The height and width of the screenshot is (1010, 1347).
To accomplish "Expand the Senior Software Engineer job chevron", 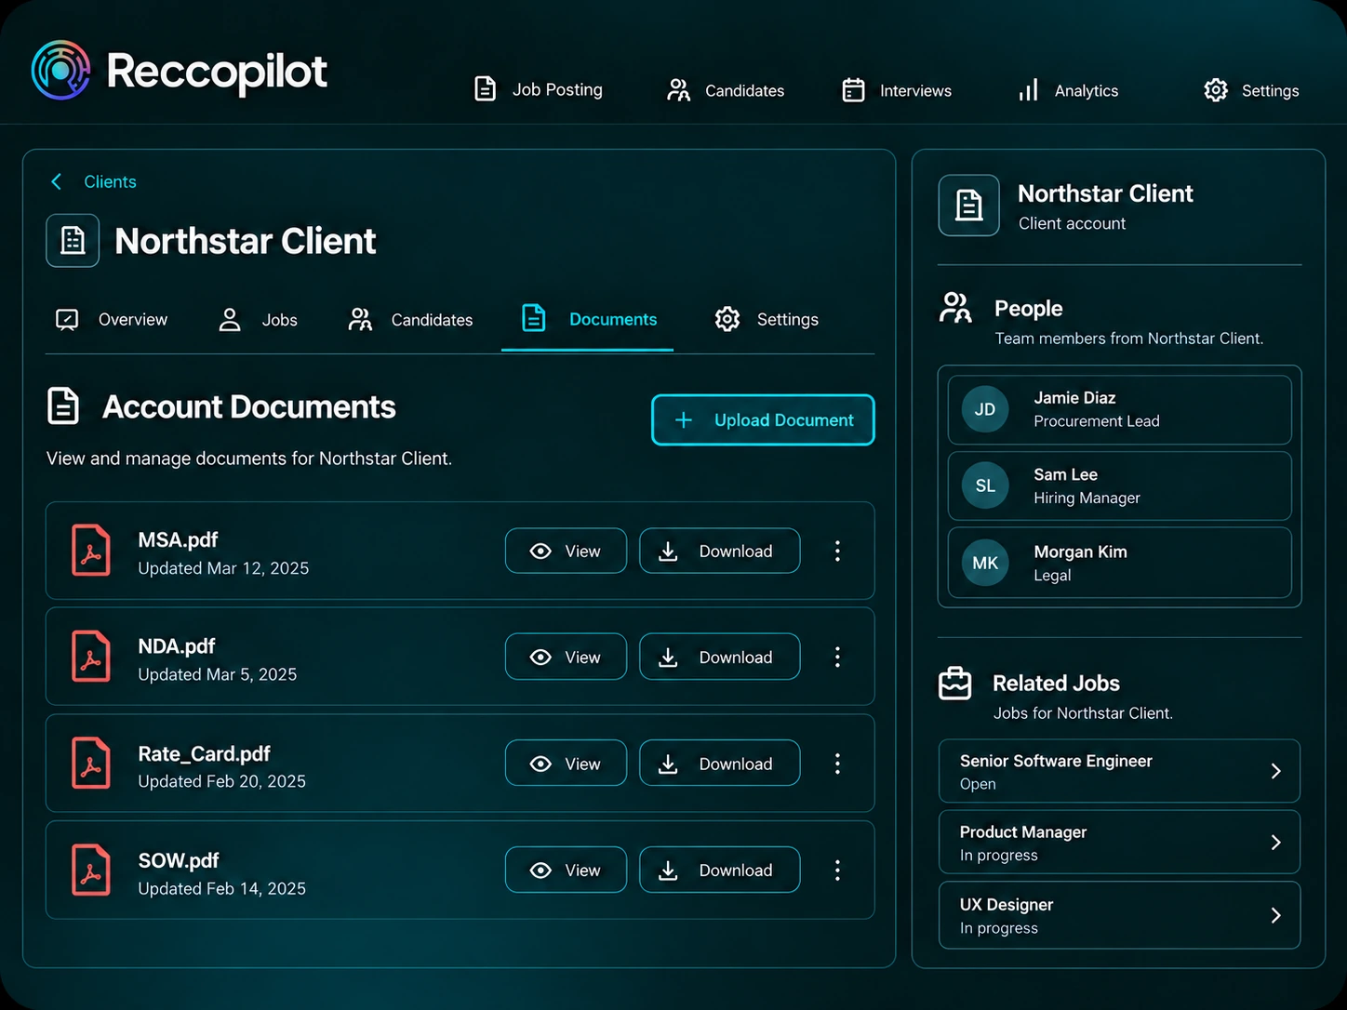I will pyautogui.click(x=1276, y=771).
